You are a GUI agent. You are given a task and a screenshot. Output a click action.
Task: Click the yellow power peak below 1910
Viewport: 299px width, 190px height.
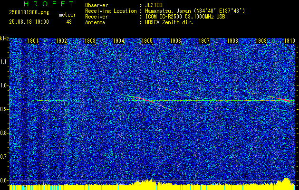point(286,181)
